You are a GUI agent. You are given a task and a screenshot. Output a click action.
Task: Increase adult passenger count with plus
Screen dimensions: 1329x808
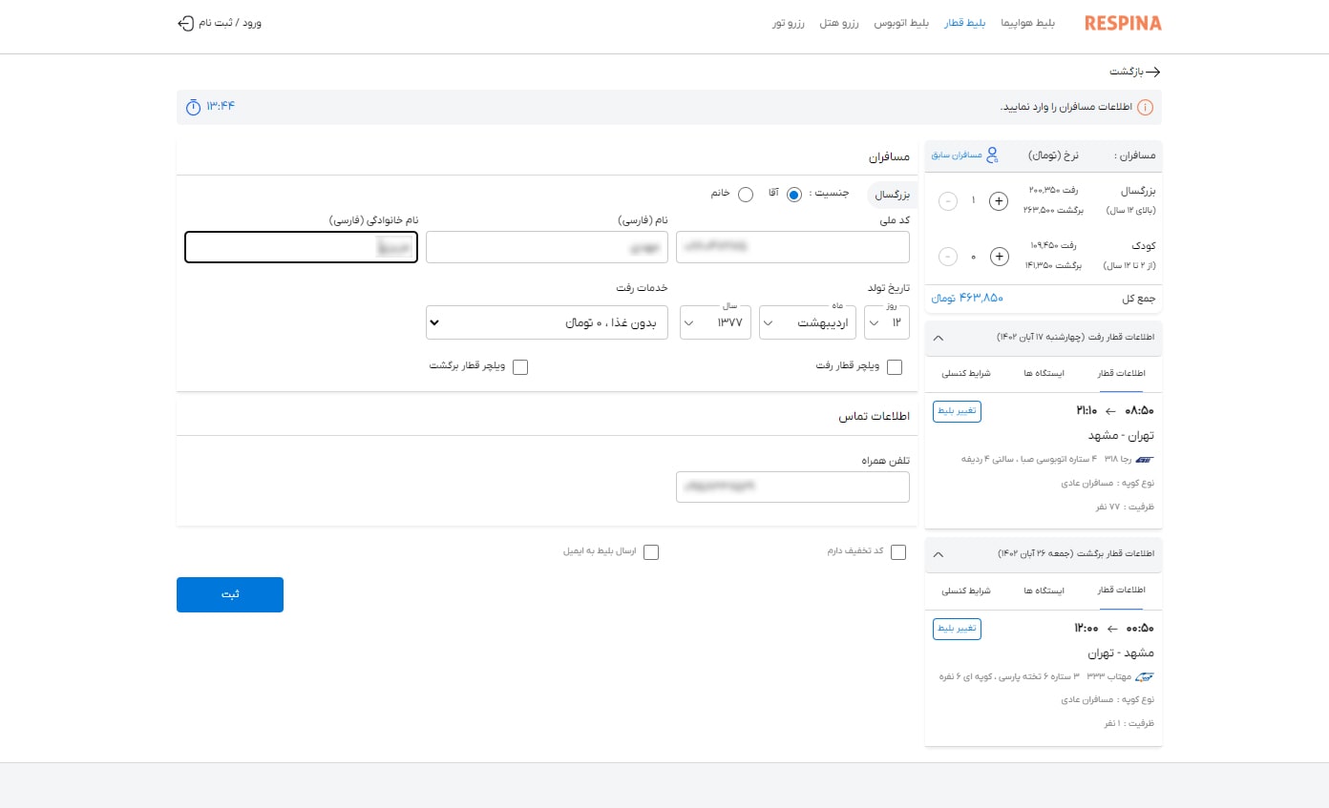[x=999, y=201]
